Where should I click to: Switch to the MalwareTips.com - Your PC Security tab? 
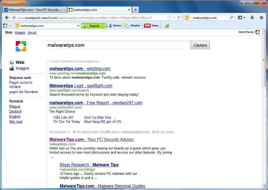(x=35, y=10)
